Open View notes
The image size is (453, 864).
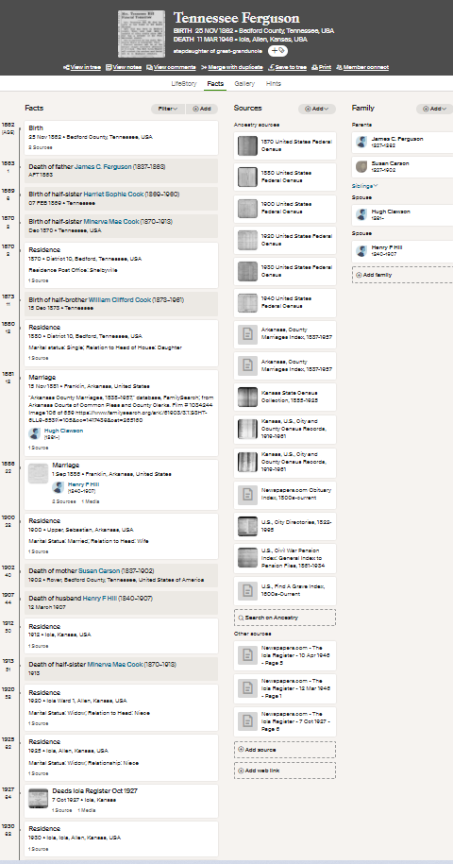tap(124, 67)
